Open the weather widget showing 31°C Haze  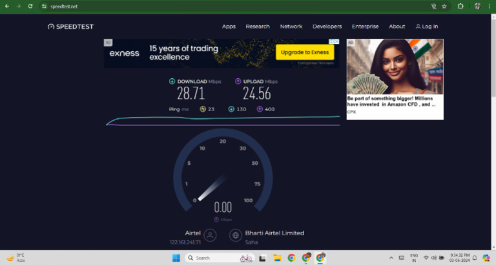tap(15, 257)
